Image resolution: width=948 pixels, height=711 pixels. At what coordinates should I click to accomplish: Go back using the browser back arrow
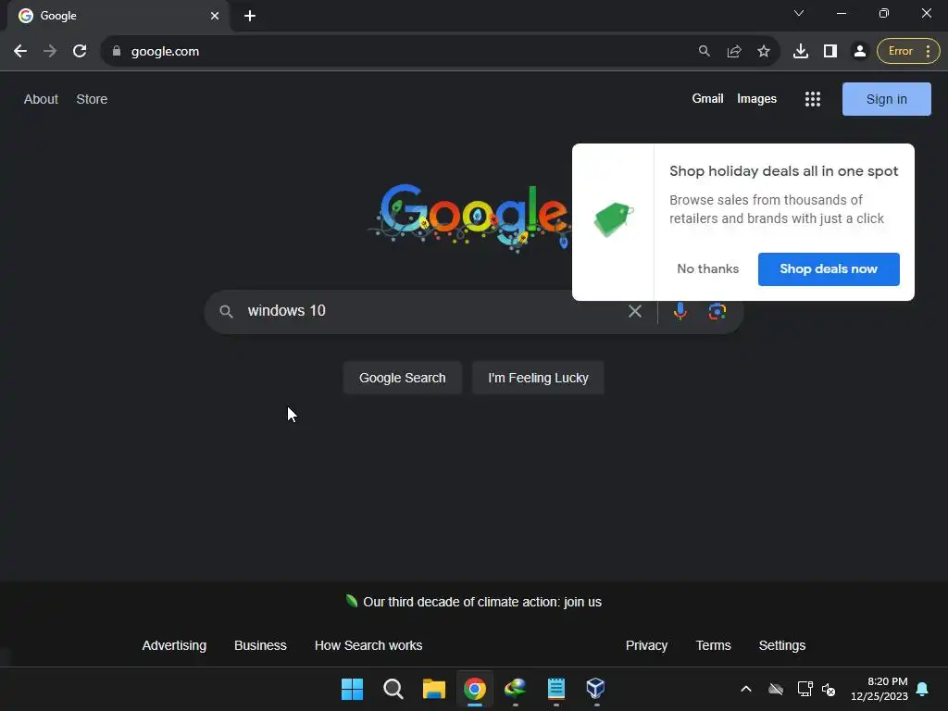(x=20, y=52)
